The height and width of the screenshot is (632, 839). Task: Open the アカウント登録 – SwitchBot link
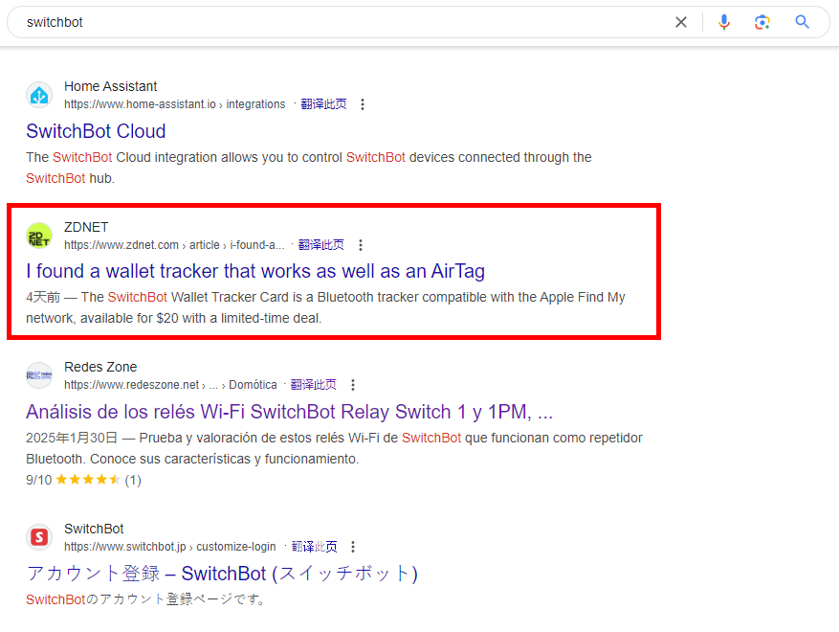coord(222,574)
